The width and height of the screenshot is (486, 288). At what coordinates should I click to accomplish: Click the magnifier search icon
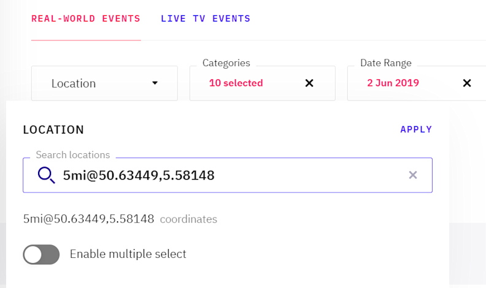(x=47, y=175)
